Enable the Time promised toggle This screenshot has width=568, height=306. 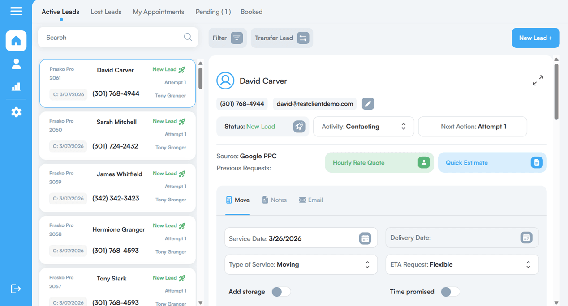tap(450, 291)
